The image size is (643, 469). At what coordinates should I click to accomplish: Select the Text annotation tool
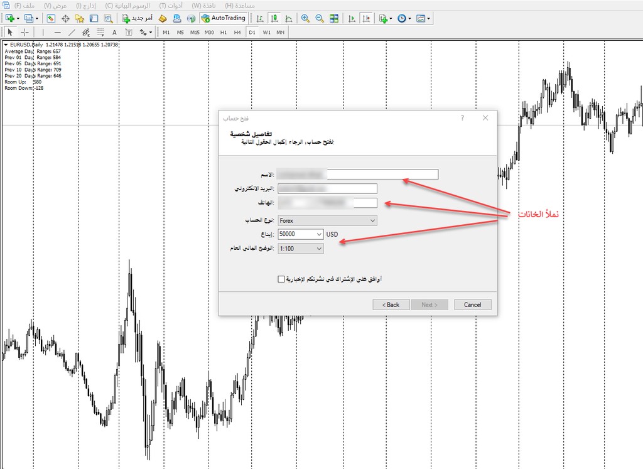pyautogui.click(x=114, y=31)
